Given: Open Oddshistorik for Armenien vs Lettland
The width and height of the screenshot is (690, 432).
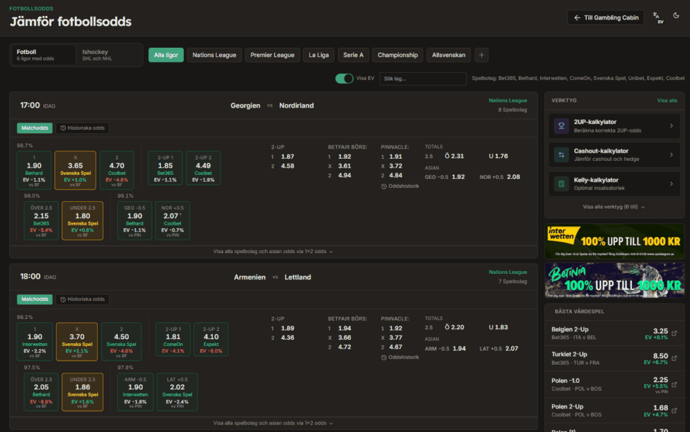Looking at the screenshot, I should (x=400, y=357).
